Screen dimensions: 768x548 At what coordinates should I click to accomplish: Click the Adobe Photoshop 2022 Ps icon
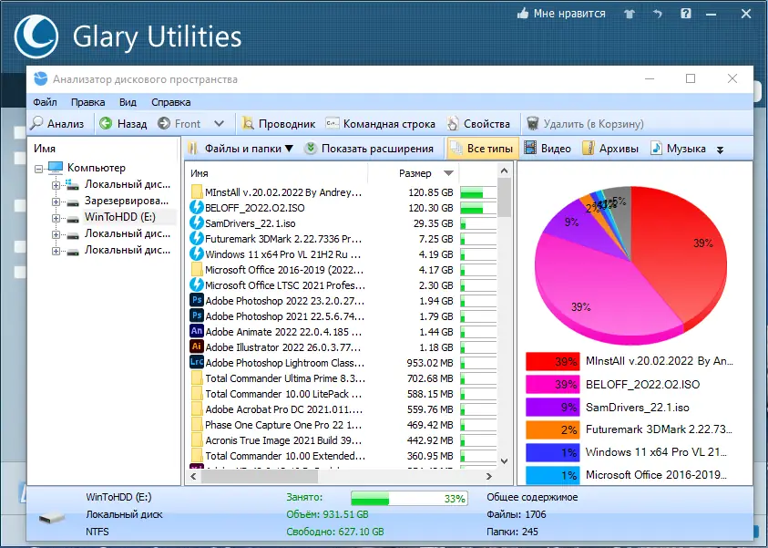[197, 301]
